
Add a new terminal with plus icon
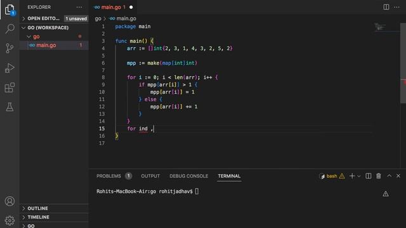pyautogui.click(x=352, y=176)
